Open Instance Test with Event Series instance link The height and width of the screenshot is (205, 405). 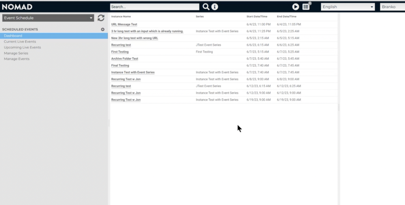pos(133,72)
